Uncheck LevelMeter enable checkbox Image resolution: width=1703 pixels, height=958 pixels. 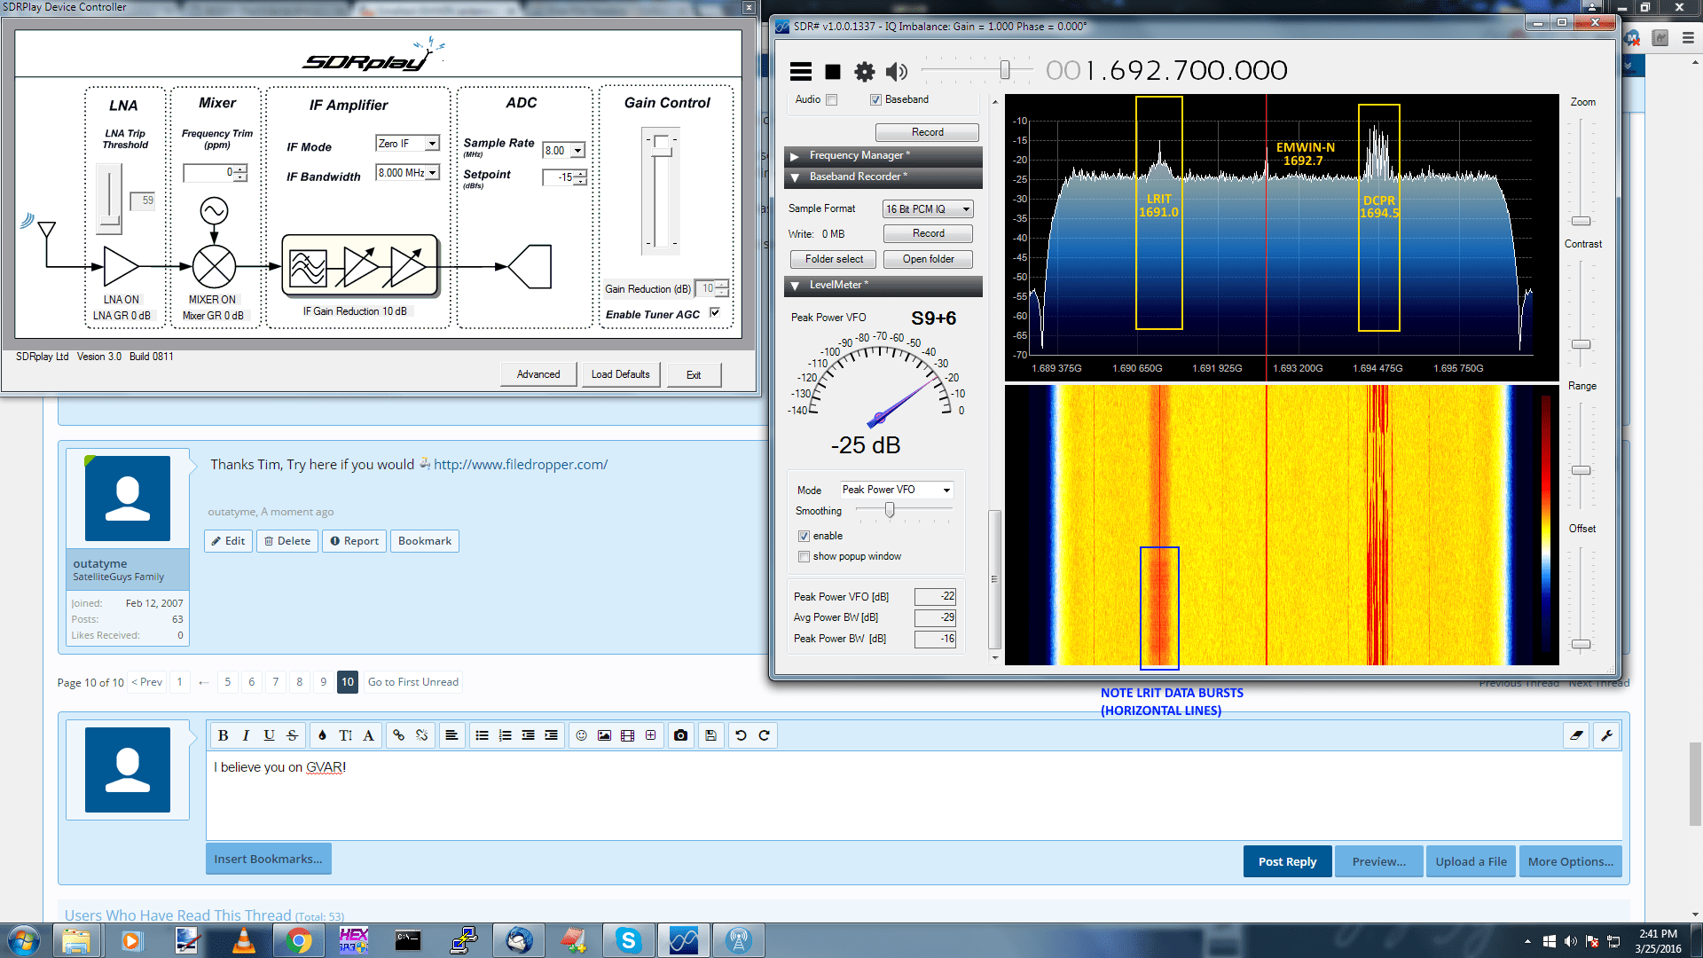pyautogui.click(x=804, y=536)
